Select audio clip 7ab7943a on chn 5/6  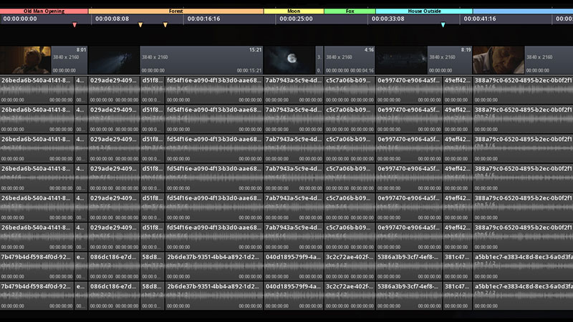click(x=294, y=208)
